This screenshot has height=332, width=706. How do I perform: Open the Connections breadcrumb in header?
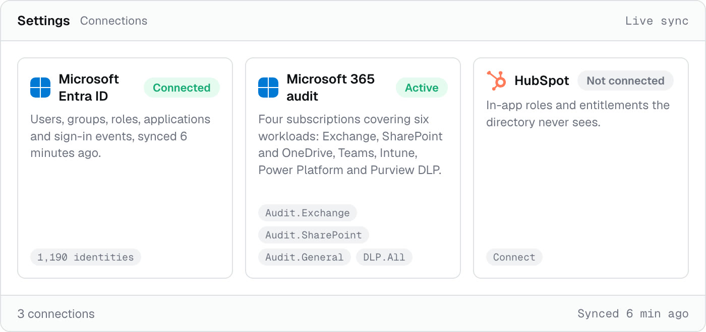(113, 21)
